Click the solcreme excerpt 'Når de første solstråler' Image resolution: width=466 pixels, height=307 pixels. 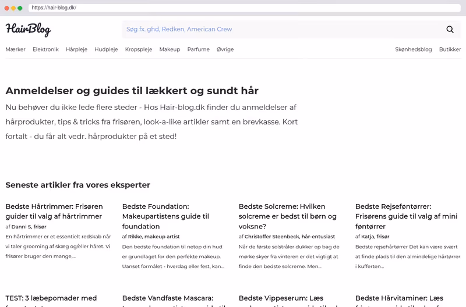click(289, 256)
